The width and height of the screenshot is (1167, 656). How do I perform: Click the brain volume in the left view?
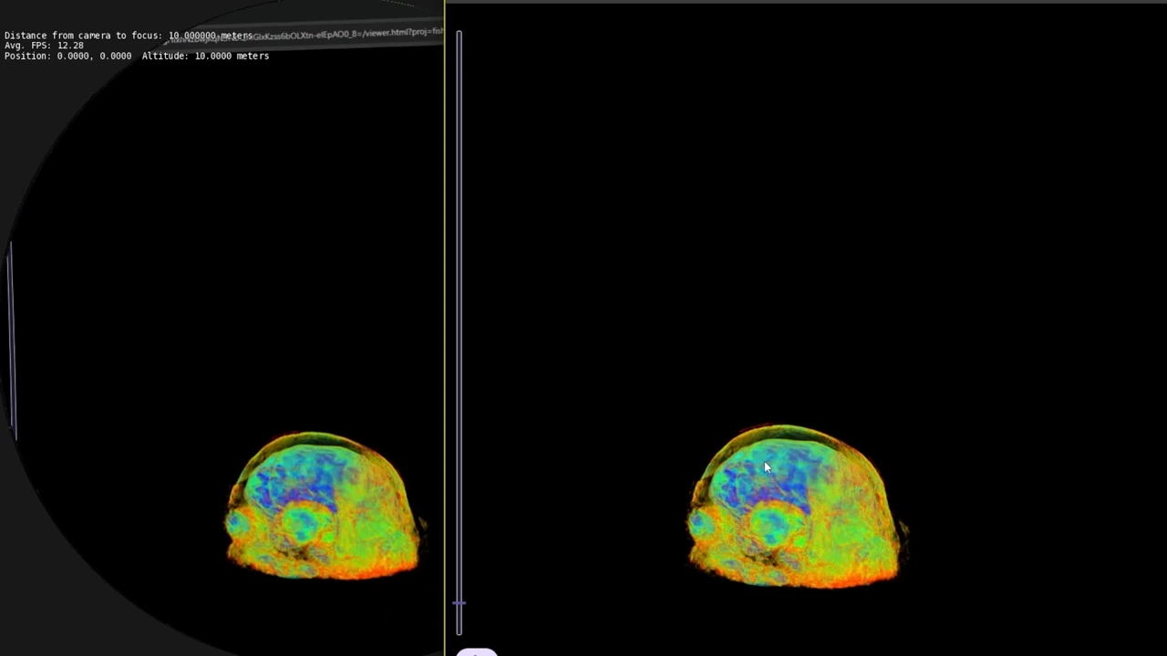point(324,506)
